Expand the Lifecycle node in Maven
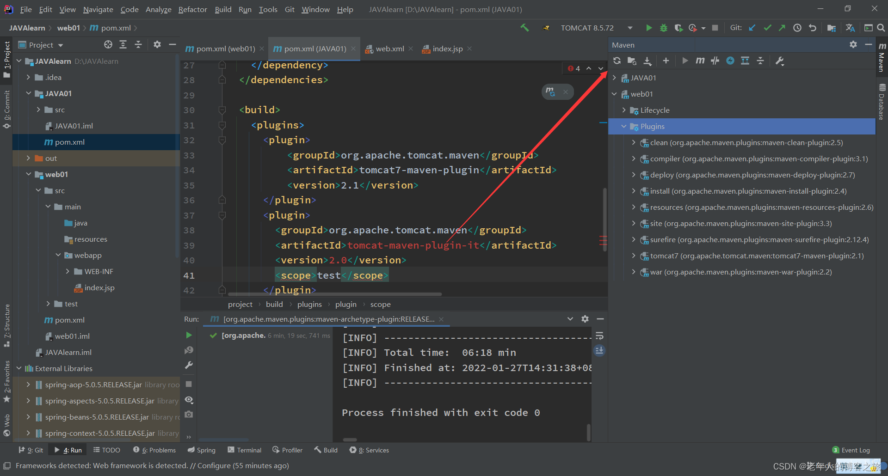This screenshot has height=476, width=888. point(624,110)
